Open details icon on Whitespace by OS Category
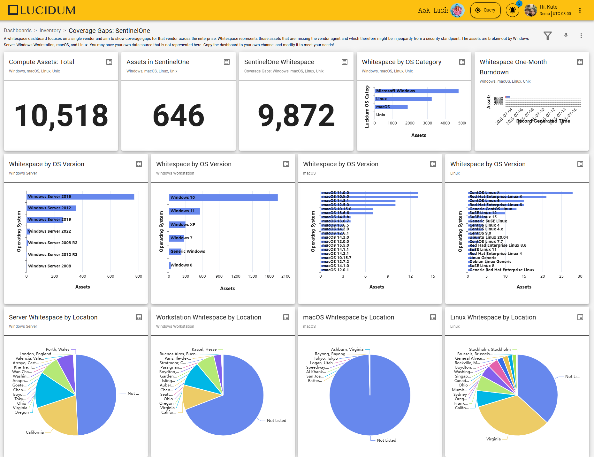Viewport: 594px width, 457px height. (462, 62)
